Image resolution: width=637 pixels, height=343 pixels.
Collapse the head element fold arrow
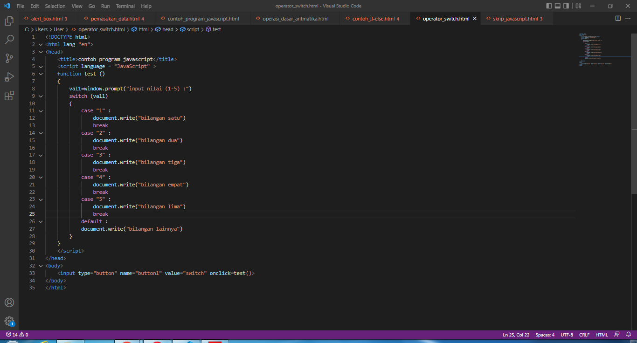(41, 52)
